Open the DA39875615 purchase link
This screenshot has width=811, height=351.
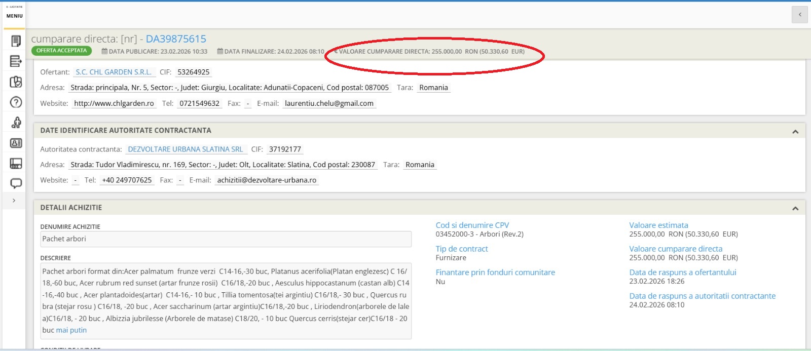(176, 39)
